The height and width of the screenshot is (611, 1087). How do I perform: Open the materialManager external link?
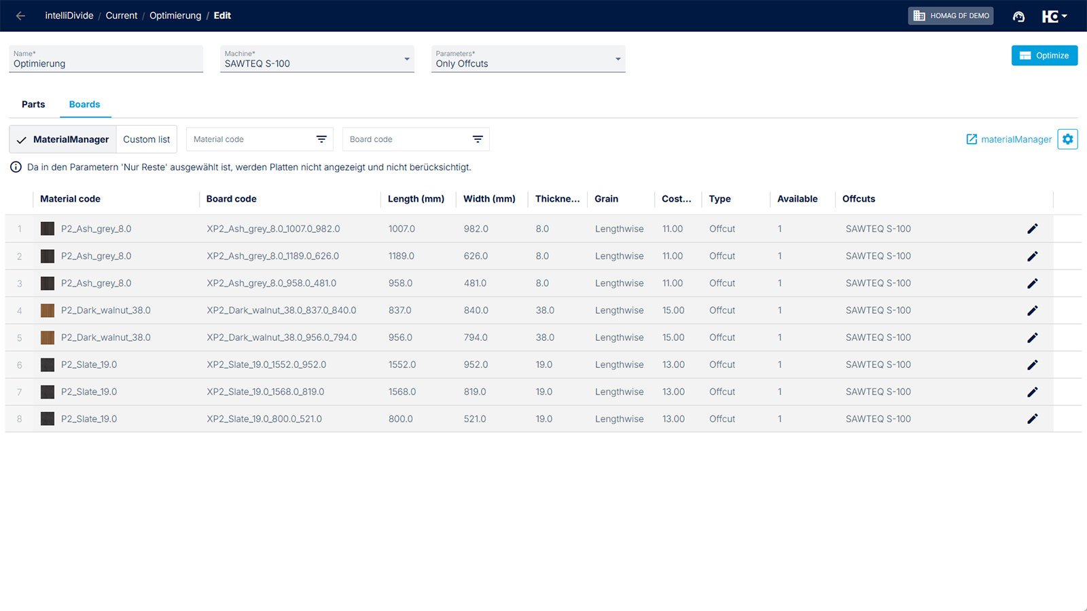pos(1009,139)
